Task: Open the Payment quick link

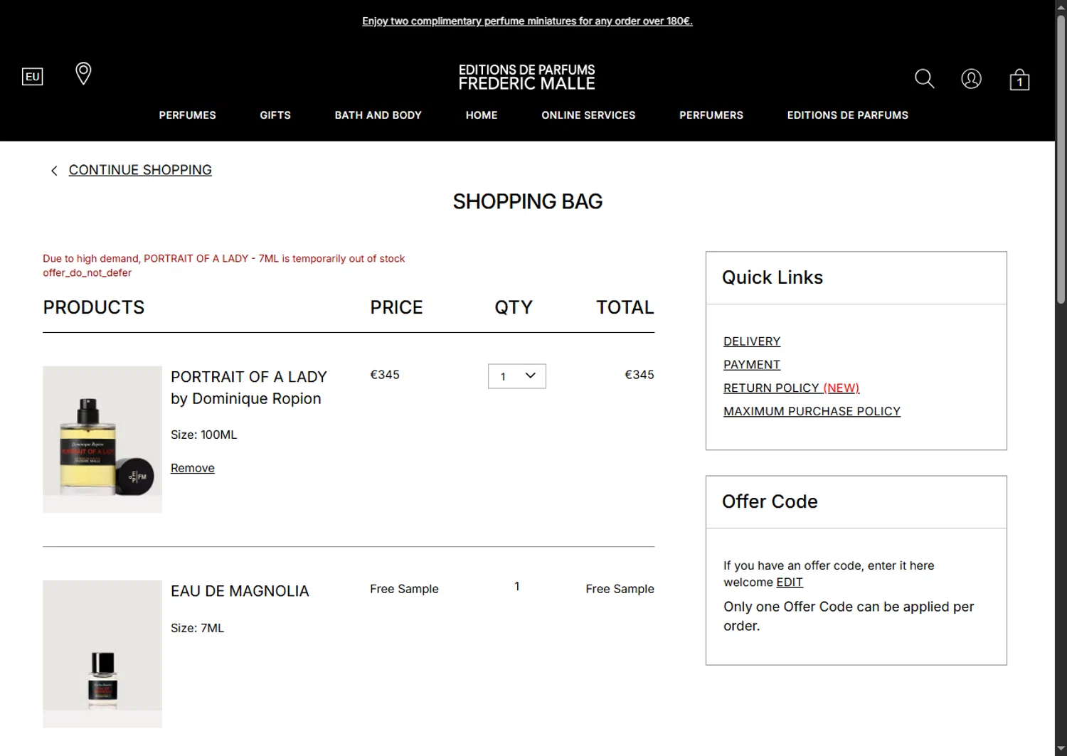Action: [752, 365]
